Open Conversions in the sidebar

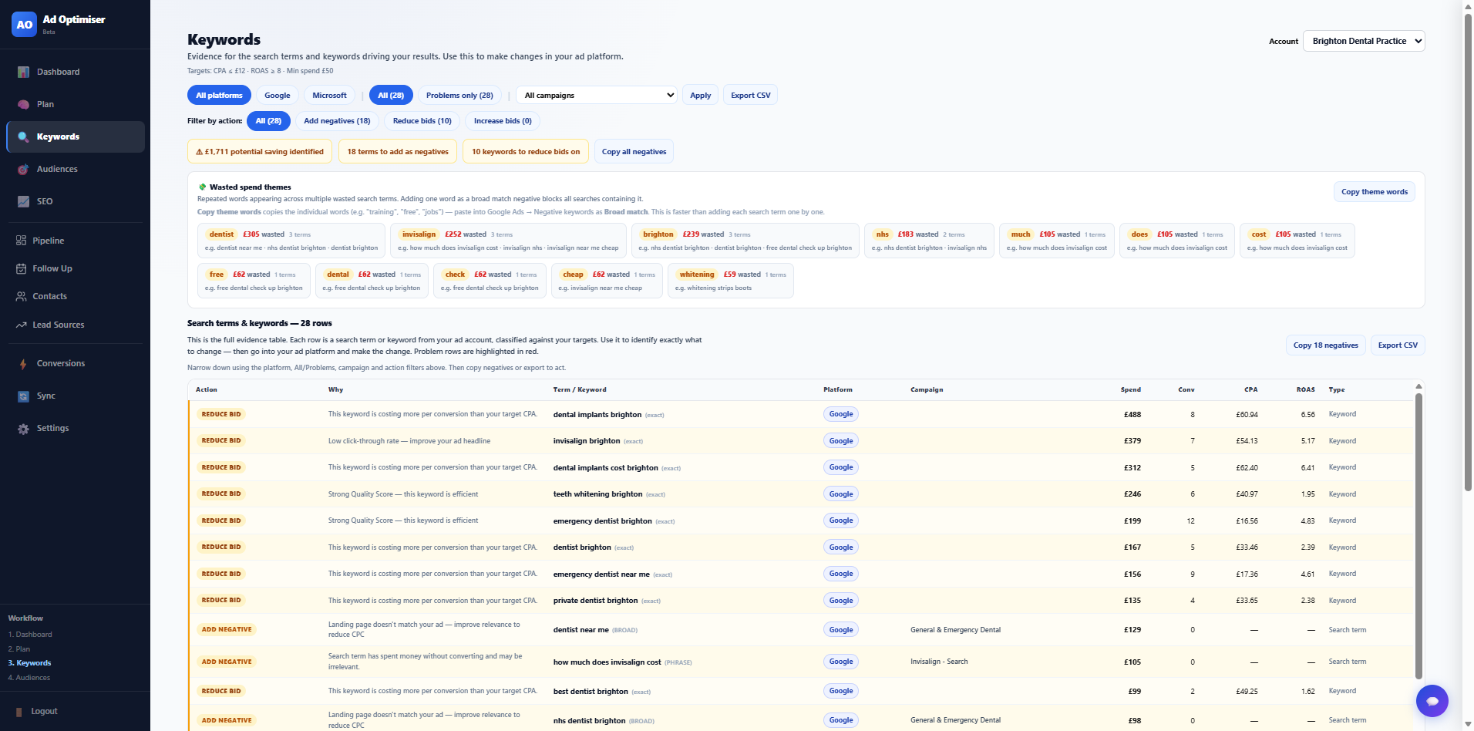click(x=76, y=363)
